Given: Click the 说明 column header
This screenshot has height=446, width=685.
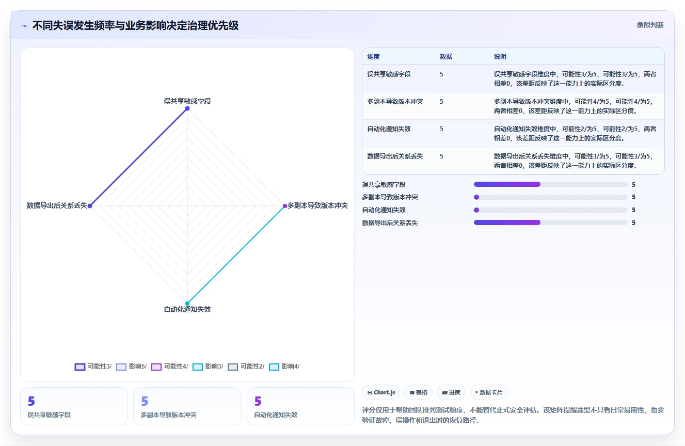Looking at the screenshot, I should 500,57.
